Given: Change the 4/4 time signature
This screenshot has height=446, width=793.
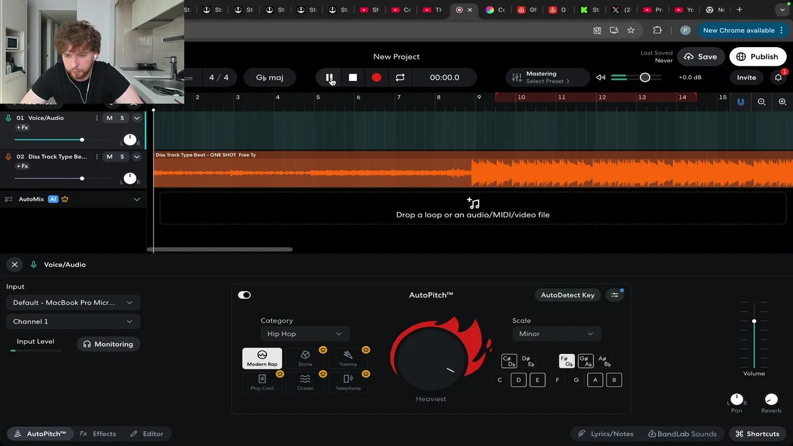Looking at the screenshot, I should [219, 77].
